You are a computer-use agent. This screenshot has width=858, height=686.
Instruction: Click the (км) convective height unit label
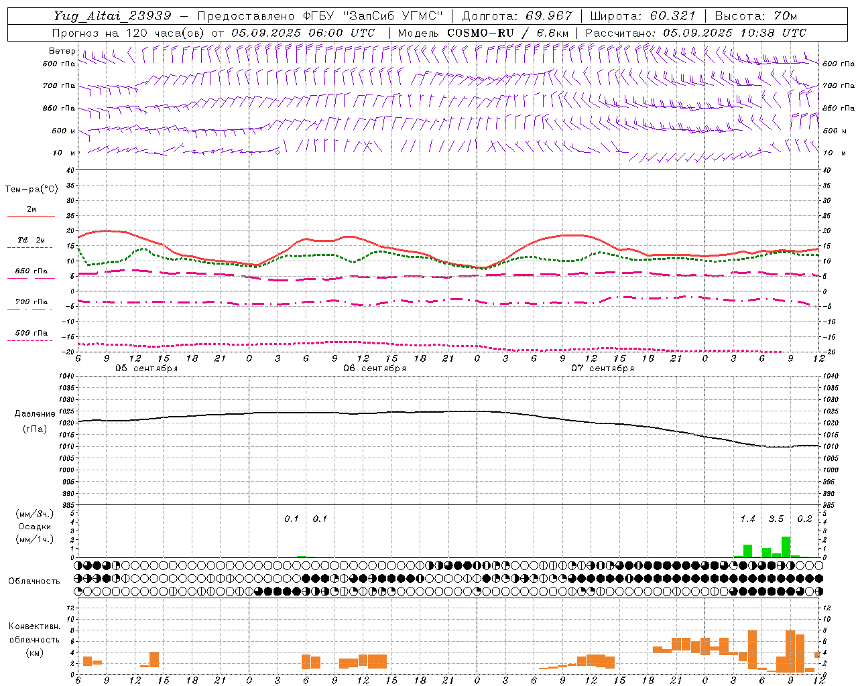(x=34, y=653)
